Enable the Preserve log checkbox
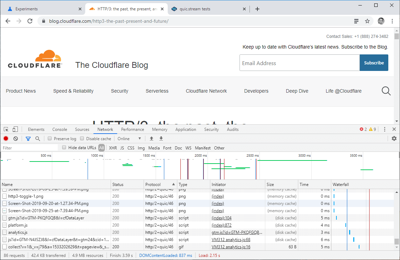This screenshot has width=400, height=260. tap(50, 138)
